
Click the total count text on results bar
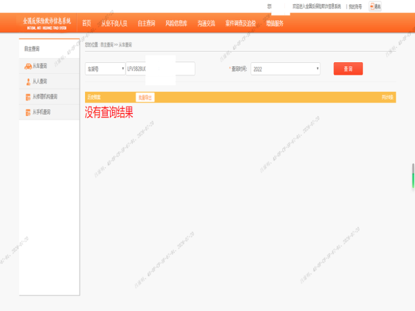[387, 97]
